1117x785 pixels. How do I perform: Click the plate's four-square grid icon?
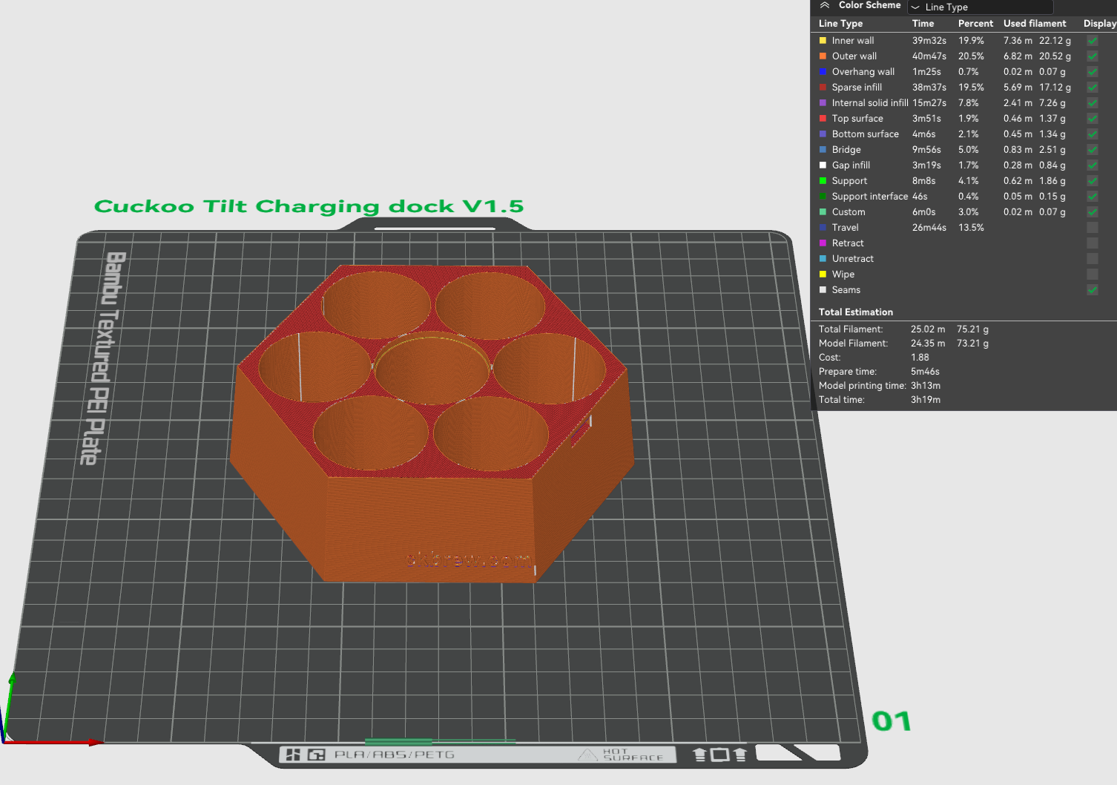pyautogui.click(x=293, y=755)
